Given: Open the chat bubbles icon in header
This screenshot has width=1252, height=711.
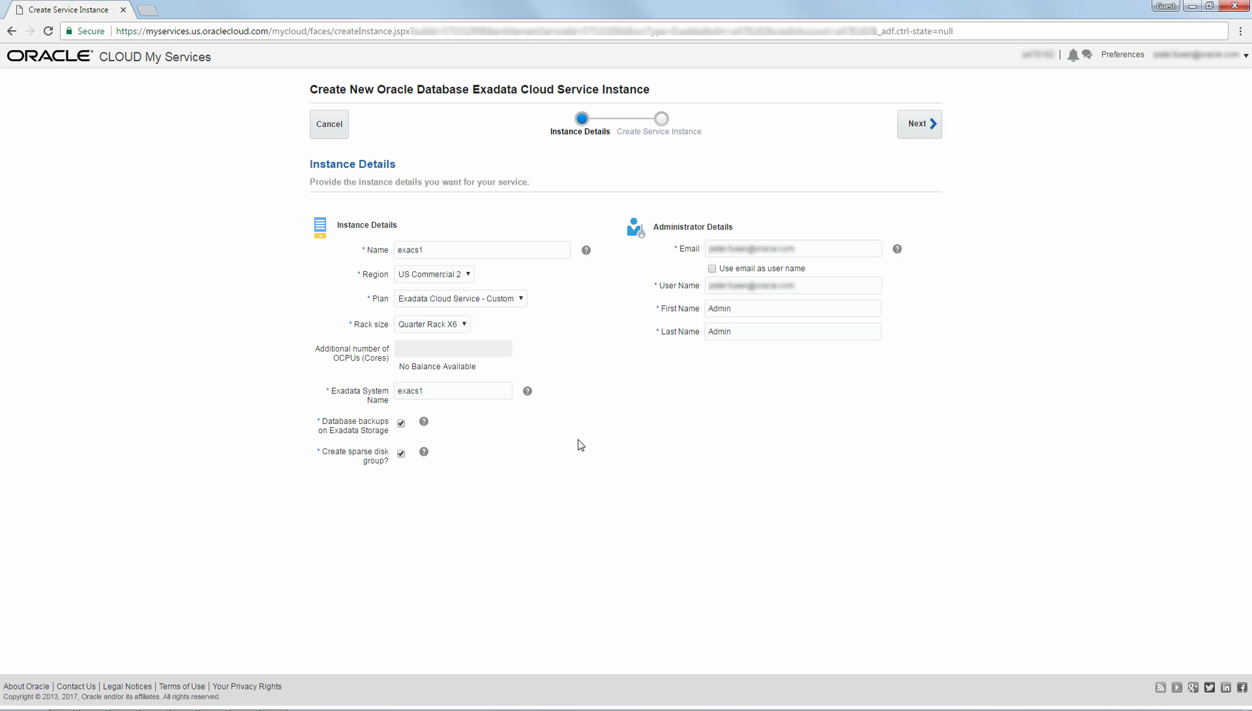Looking at the screenshot, I should 1087,55.
